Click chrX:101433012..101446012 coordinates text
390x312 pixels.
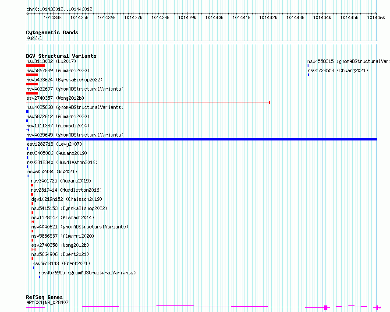tap(59, 9)
